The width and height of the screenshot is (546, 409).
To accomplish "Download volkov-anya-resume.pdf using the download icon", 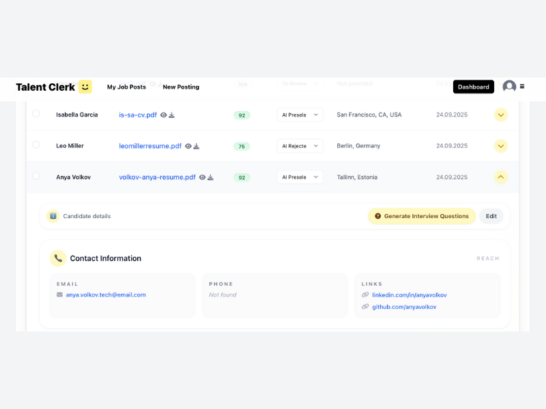I will click(211, 177).
